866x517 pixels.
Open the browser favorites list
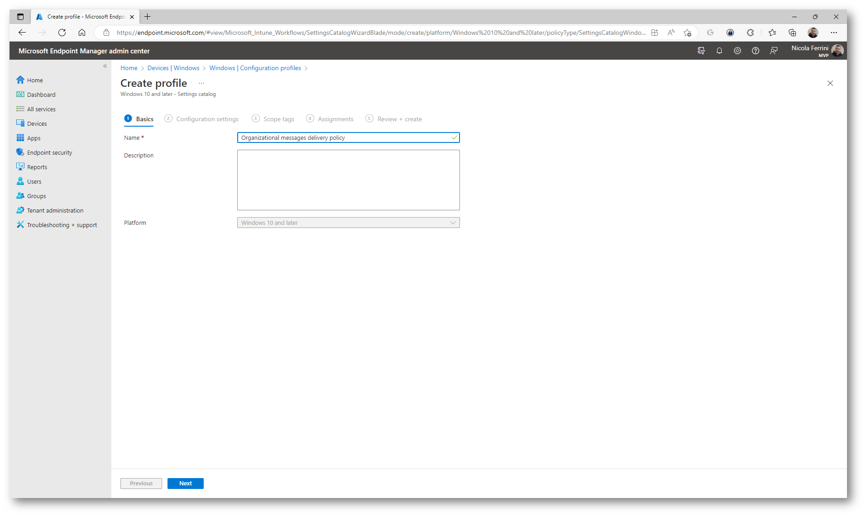772,33
